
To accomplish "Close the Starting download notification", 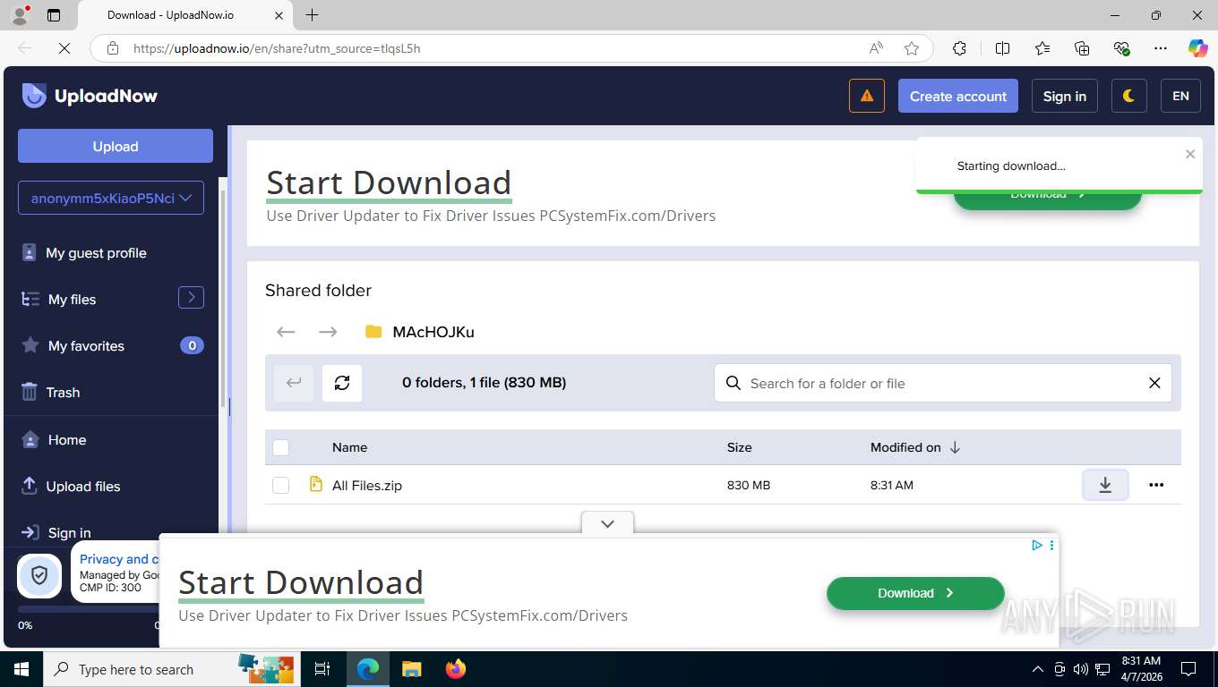I will [x=1190, y=154].
